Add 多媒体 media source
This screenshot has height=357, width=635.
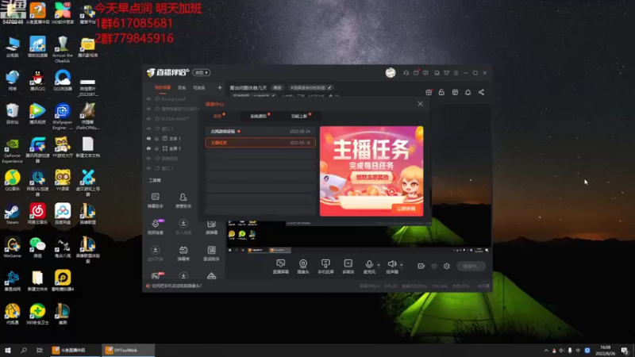point(348,267)
